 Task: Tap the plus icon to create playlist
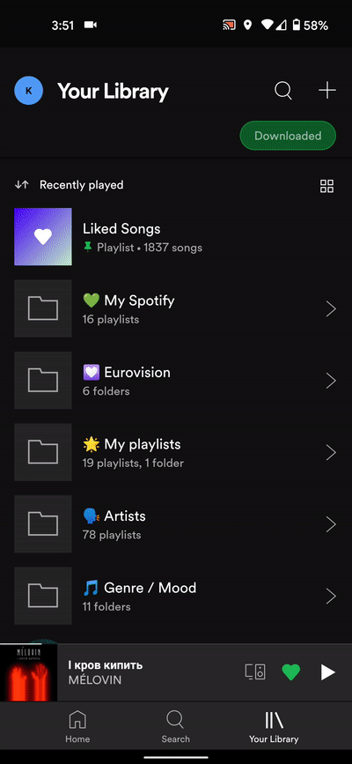coord(327,91)
